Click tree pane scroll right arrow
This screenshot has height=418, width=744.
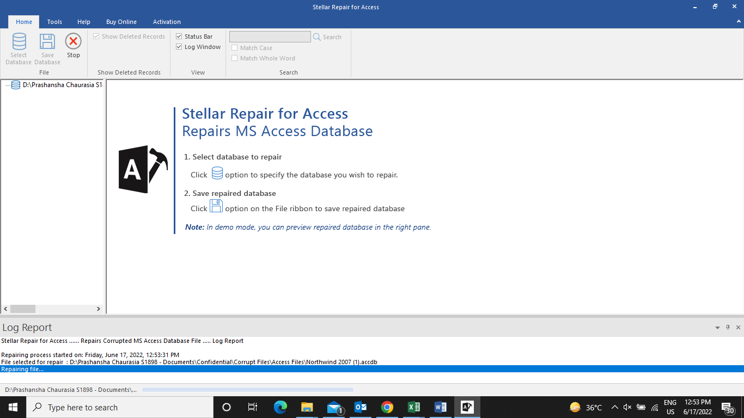click(x=99, y=309)
